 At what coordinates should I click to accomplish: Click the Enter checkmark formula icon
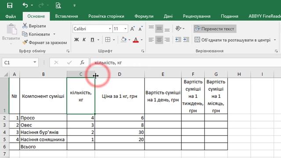(x=69, y=62)
